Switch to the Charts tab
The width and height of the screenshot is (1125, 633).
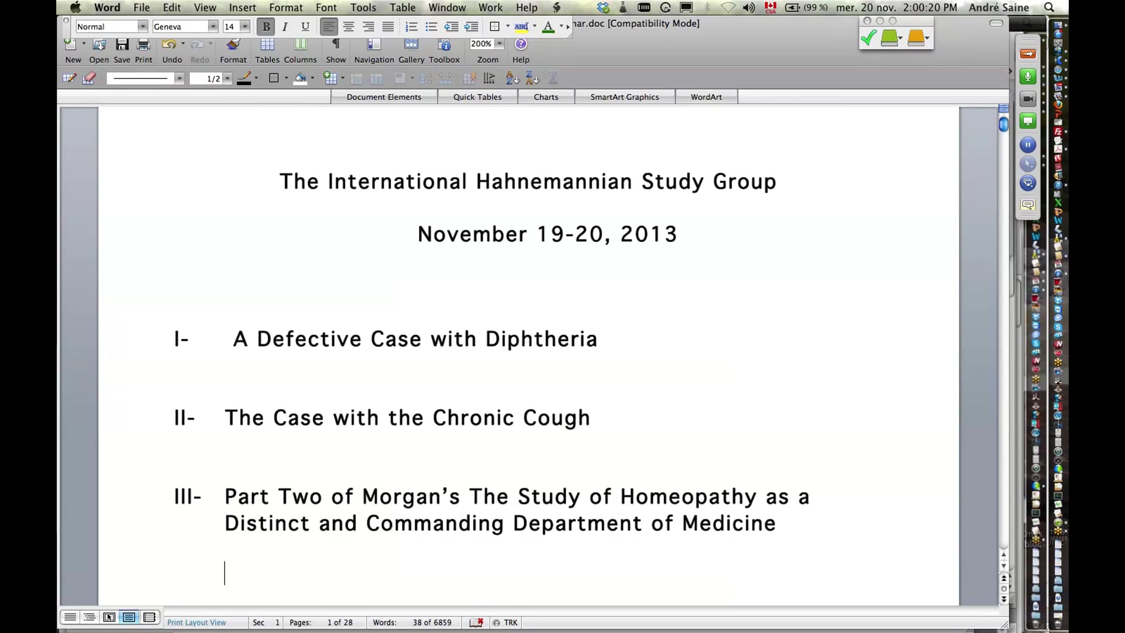[x=546, y=97]
